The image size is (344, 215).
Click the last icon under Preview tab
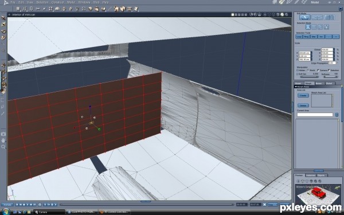pyautogui.click(x=320, y=181)
